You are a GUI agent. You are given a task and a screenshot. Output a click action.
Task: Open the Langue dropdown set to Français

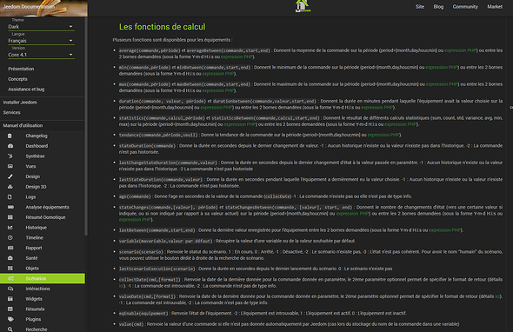tap(41, 41)
